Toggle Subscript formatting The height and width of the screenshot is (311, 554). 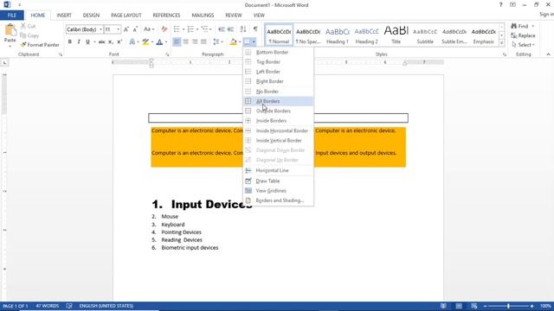tap(111, 42)
